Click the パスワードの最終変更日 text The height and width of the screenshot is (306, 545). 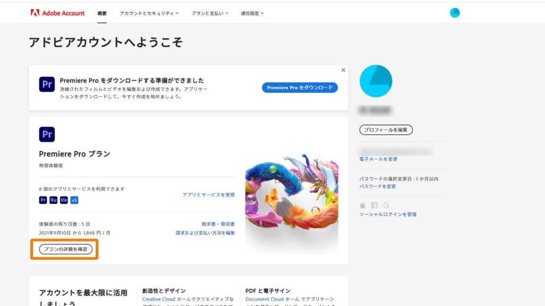[399, 179]
